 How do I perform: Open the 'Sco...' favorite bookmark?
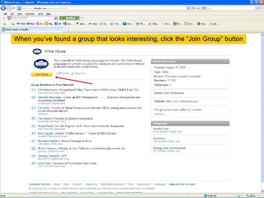pos(166,24)
